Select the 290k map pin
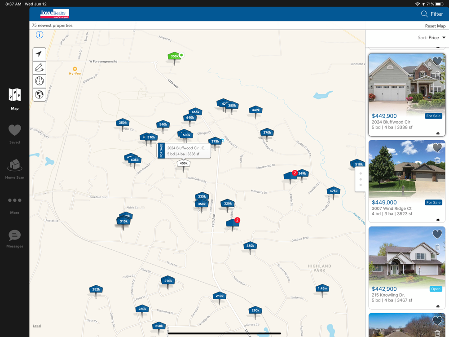Viewport: 449px width, 337px height. click(255, 310)
